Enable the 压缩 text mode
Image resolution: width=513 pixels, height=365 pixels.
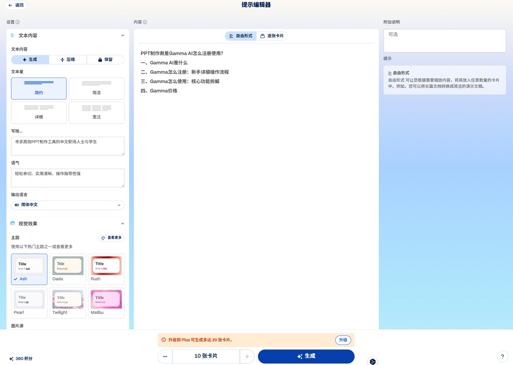point(68,59)
